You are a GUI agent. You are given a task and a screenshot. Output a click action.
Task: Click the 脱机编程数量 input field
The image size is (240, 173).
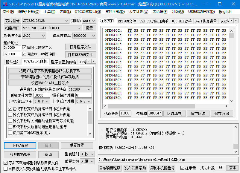42,95
